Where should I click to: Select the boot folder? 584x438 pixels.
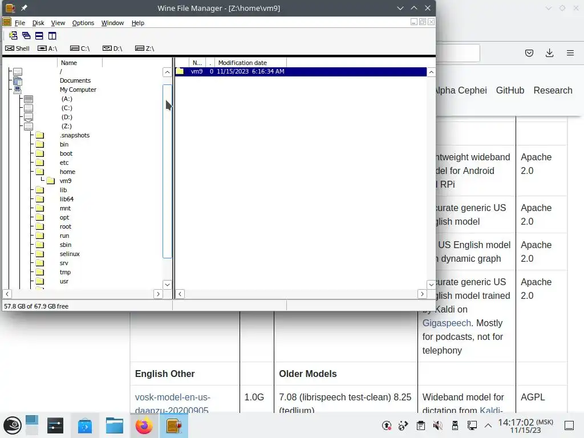tap(66, 153)
